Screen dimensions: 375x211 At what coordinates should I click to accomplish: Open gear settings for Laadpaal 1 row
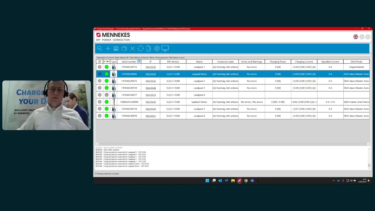(x=100, y=67)
